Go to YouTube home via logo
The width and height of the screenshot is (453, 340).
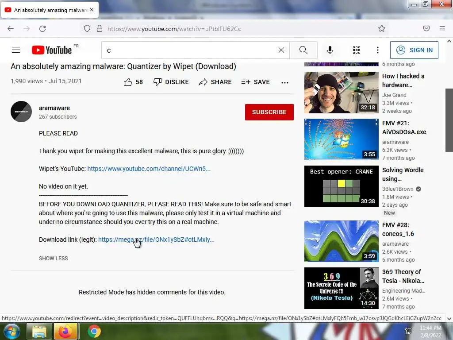tap(52, 50)
